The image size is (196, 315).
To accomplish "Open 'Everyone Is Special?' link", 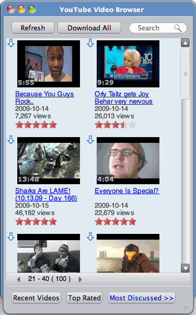I will (127, 190).
